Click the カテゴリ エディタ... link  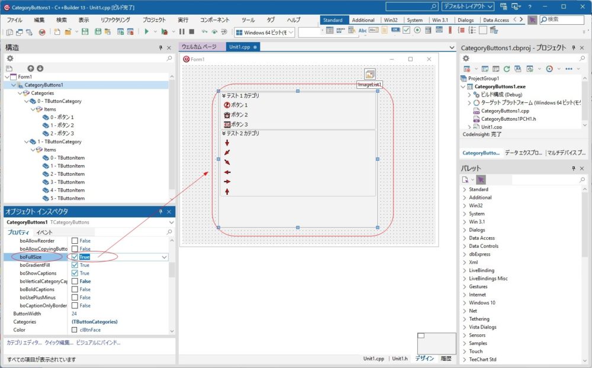point(24,343)
